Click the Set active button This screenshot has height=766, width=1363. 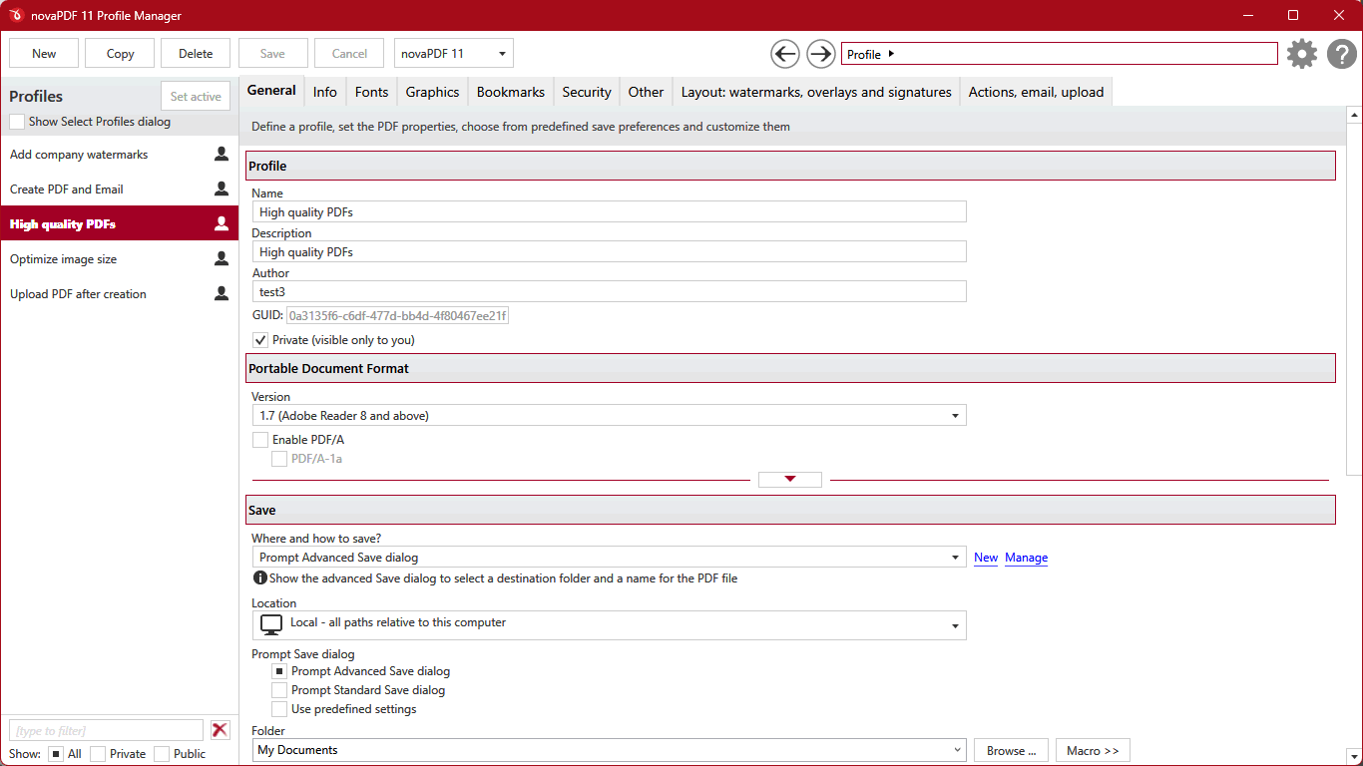tap(196, 97)
